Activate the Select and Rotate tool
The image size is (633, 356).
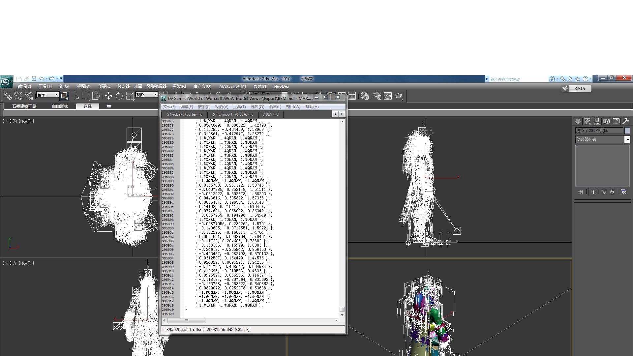(119, 96)
